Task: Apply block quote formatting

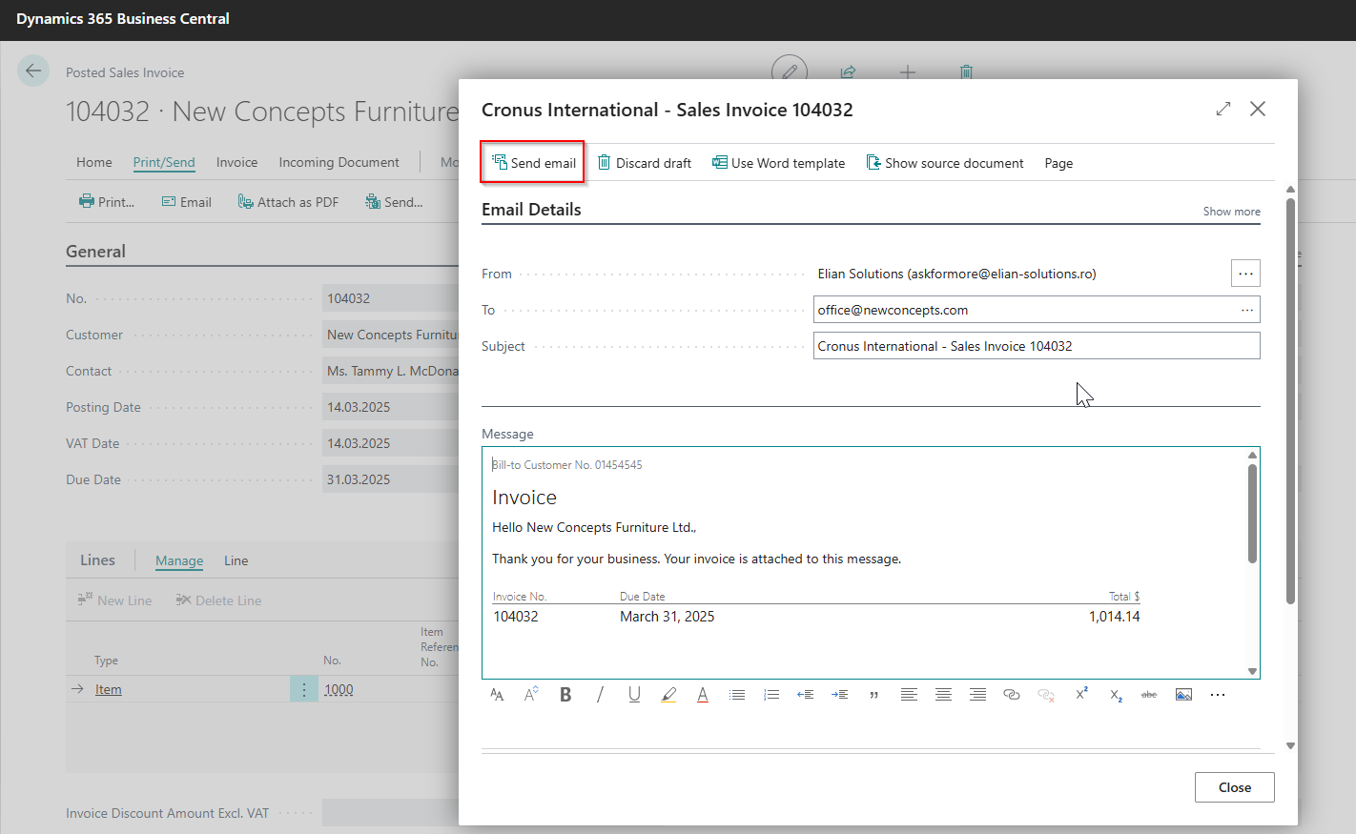Action: (874, 695)
